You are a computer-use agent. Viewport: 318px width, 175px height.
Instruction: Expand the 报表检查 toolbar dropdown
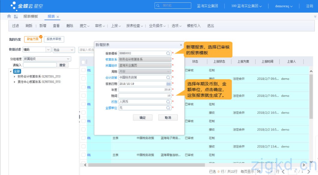pos(142,26)
